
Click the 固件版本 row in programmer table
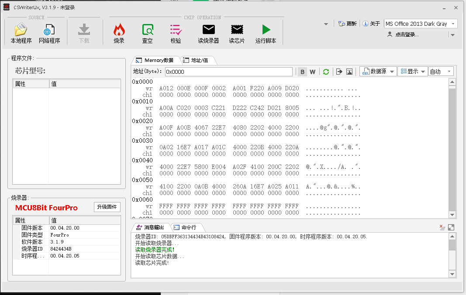[x=67, y=228]
